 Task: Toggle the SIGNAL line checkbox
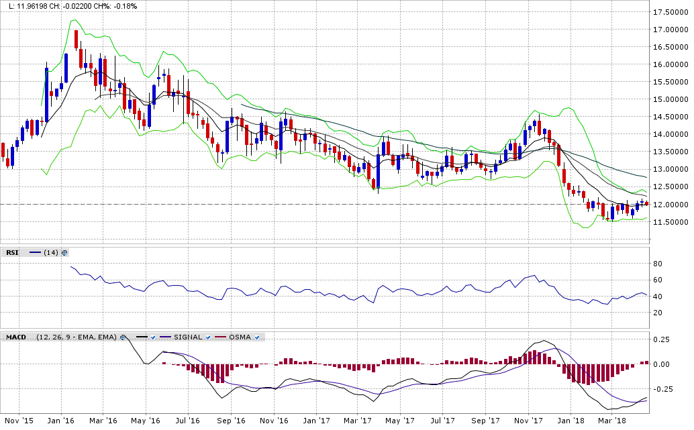tap(208, 337)
